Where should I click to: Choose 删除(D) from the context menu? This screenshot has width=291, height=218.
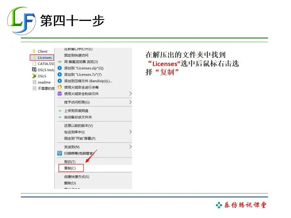click(x=70, y=183)
